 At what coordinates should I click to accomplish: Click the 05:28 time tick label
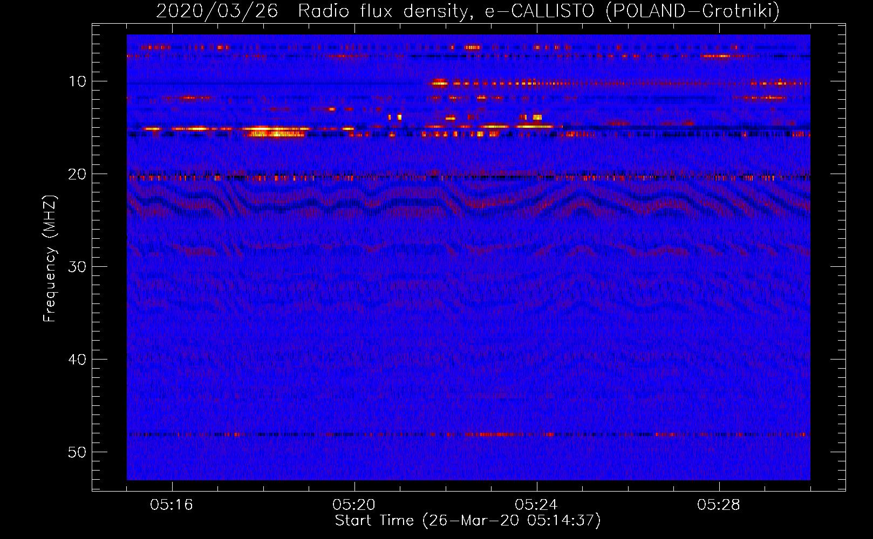(719, 505)
